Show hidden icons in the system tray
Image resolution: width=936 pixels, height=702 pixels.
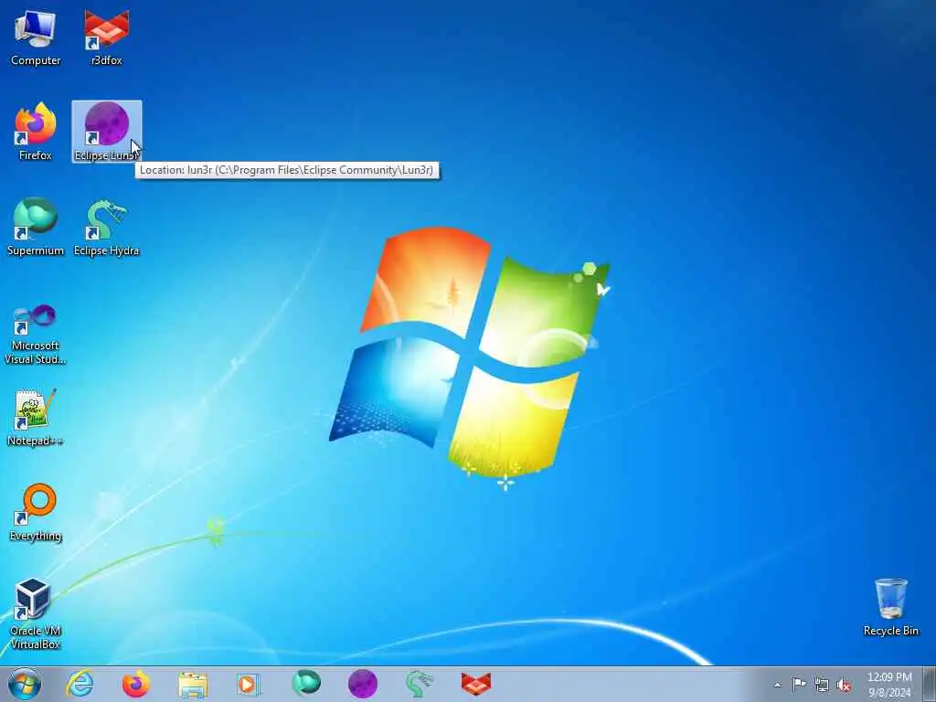pos(777,685)
